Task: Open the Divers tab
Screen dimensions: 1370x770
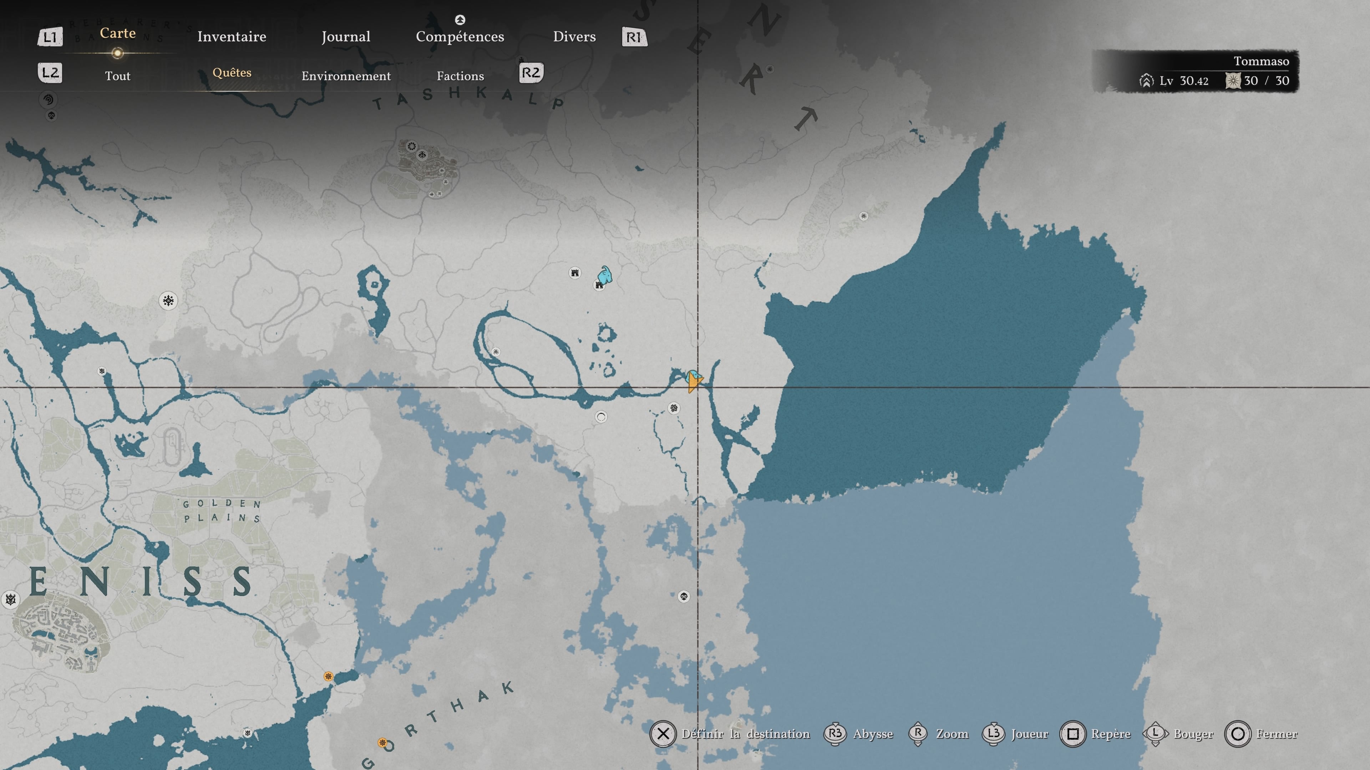Action: [x=574, y=37]
